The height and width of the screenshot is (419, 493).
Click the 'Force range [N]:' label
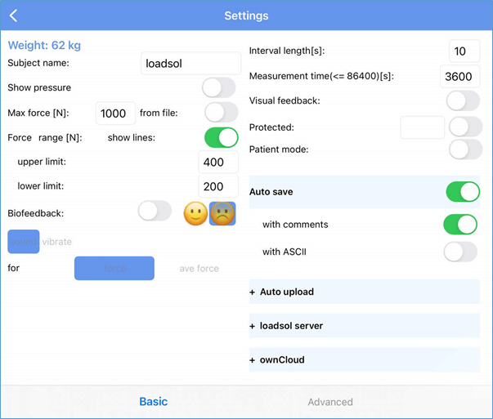point(45,138)
